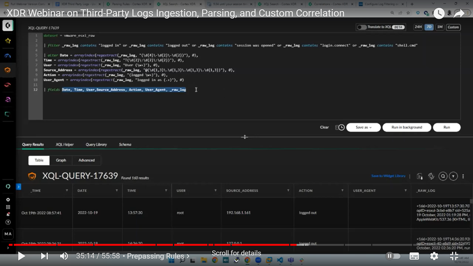Click the Save to Widget Library link
Viewport: 473px width, 266px height.
click(388, 176)
